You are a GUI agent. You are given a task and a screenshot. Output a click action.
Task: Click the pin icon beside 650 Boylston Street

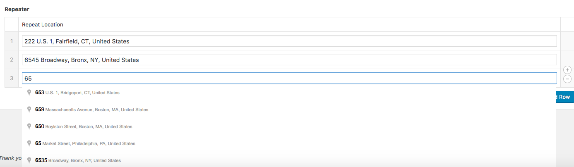[29, 126]
